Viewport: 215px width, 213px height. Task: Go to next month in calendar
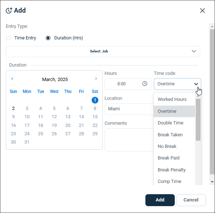(x=96, y=78)
